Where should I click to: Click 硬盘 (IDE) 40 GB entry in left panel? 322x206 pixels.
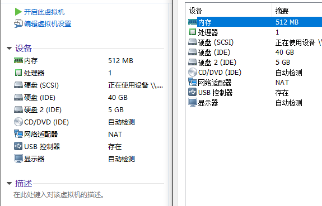(88, 98)
